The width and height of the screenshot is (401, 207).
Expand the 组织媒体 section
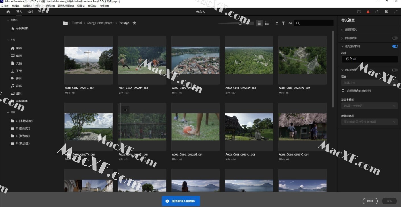point(342,30)
